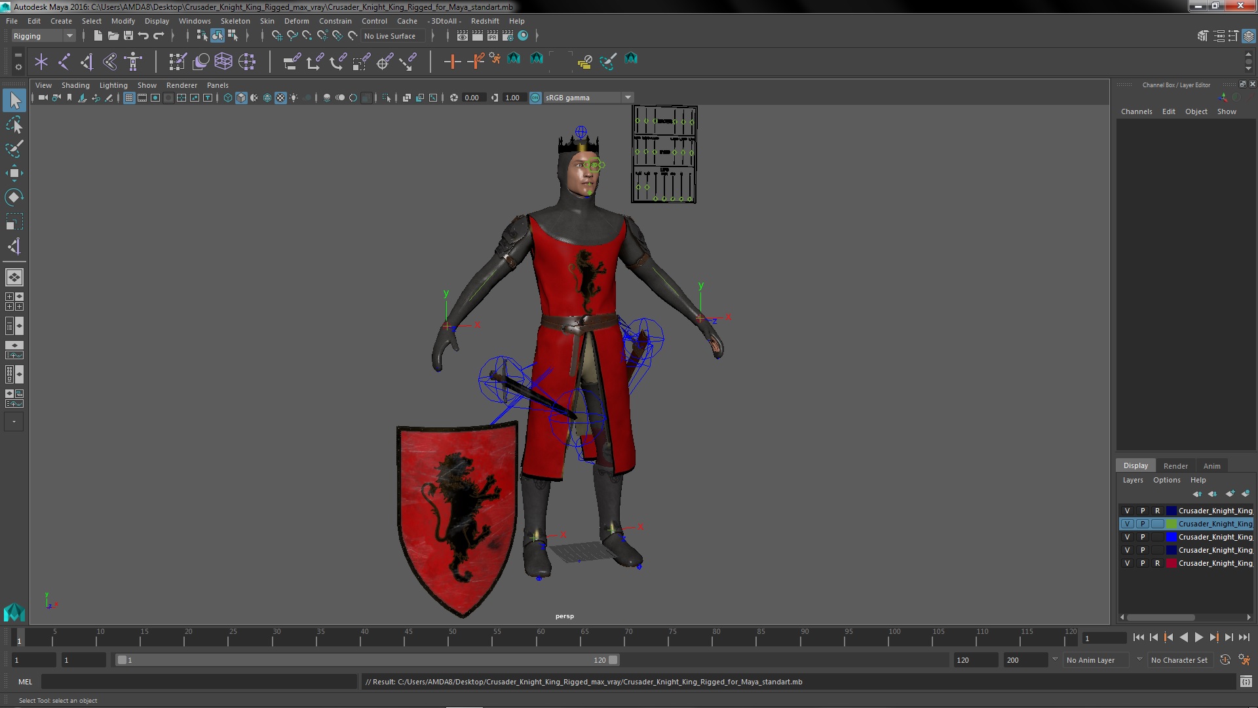Open the Layers menu in Layer Editor
The image size is (1258, 708).
click(1132, 480)
